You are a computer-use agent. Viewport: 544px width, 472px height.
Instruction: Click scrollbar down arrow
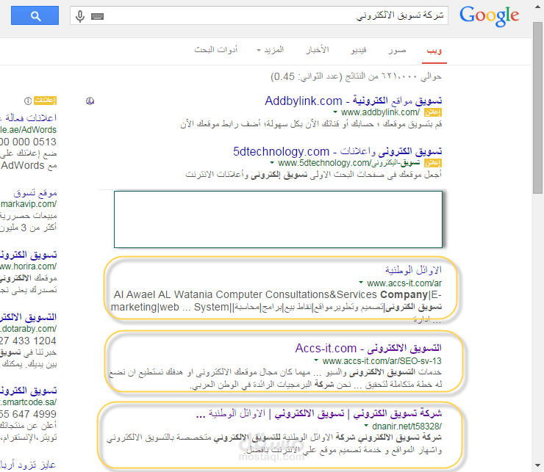pyautogui.click(x=538, y=465)
